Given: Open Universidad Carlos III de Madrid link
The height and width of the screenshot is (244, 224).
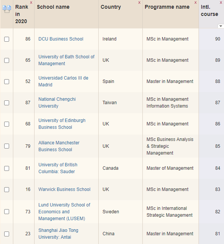Looking at the screenshot, I should coord(63,81).
